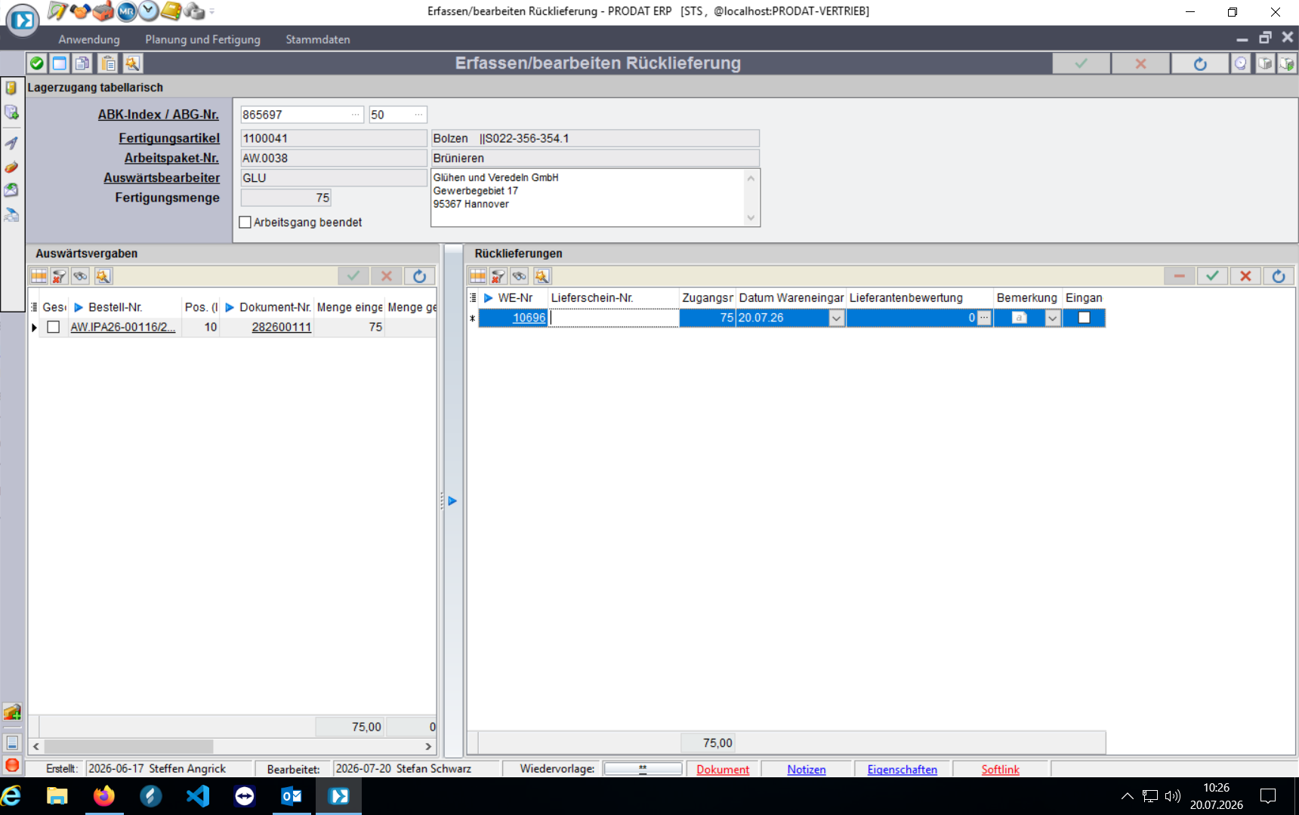Click the MR badge quick access icon
1299x815 pixels.
(126, 11)
